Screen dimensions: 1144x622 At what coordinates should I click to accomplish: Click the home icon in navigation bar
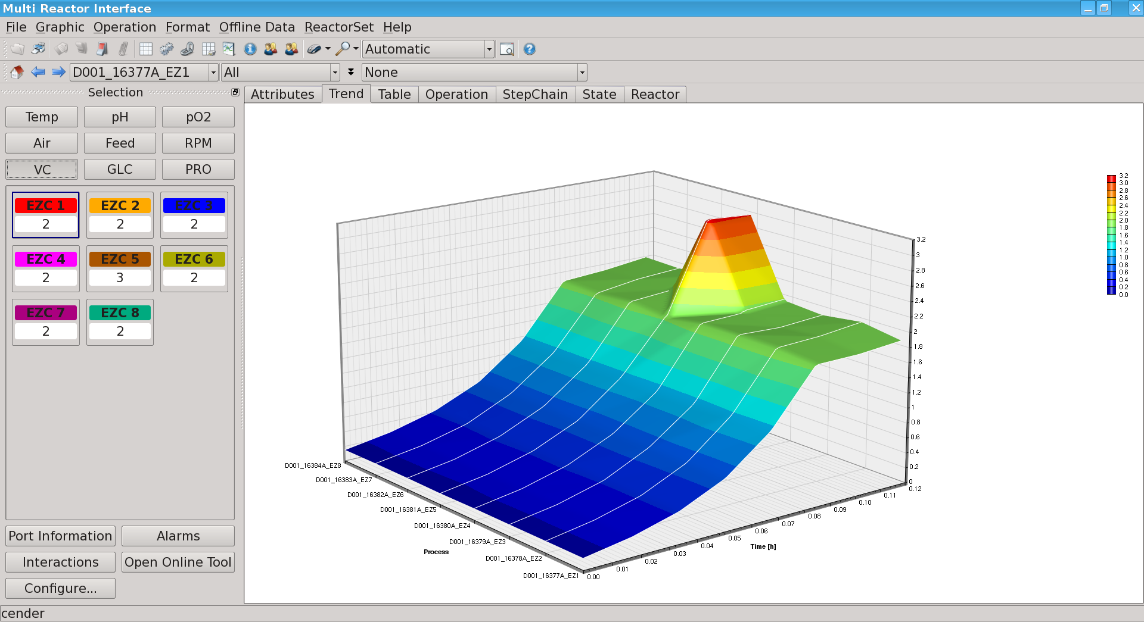(x=17, y=72)
